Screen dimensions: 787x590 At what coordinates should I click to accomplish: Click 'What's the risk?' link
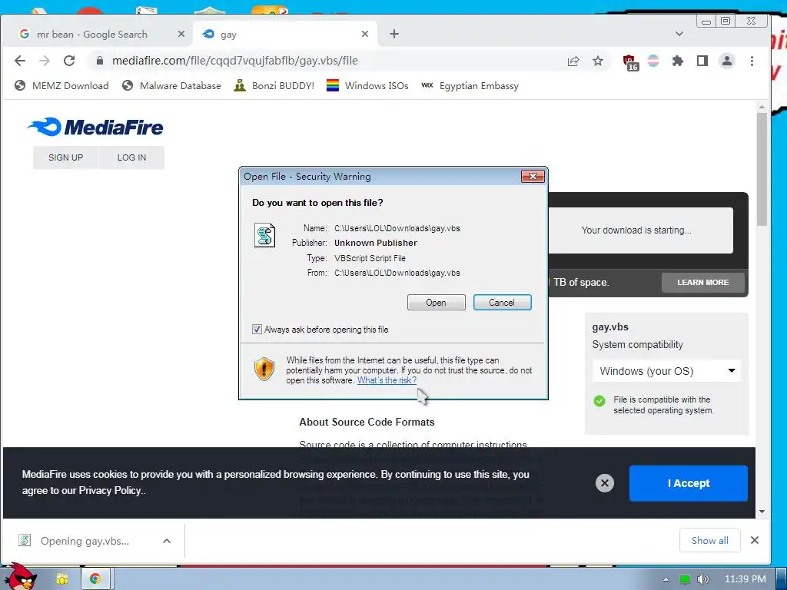pyautogui.click(x=387, y=380)
